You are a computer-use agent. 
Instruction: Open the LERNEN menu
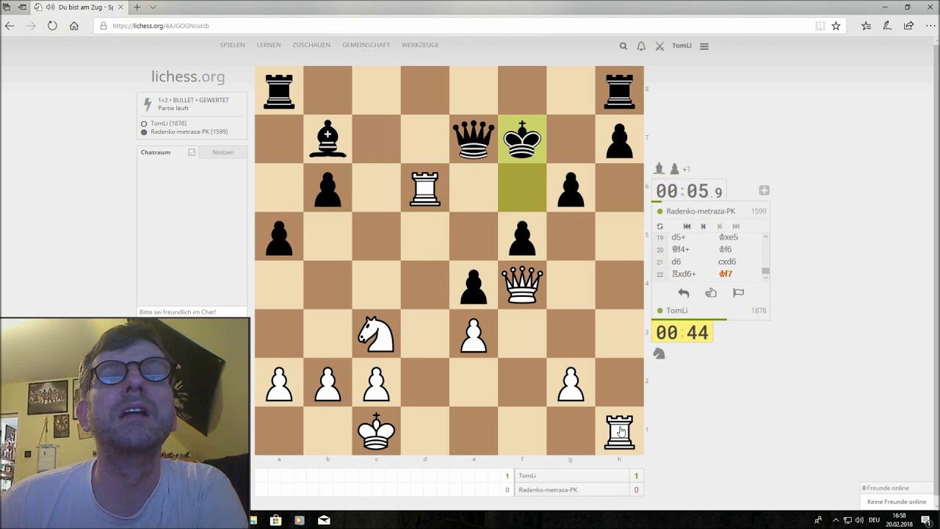[269, 45]
